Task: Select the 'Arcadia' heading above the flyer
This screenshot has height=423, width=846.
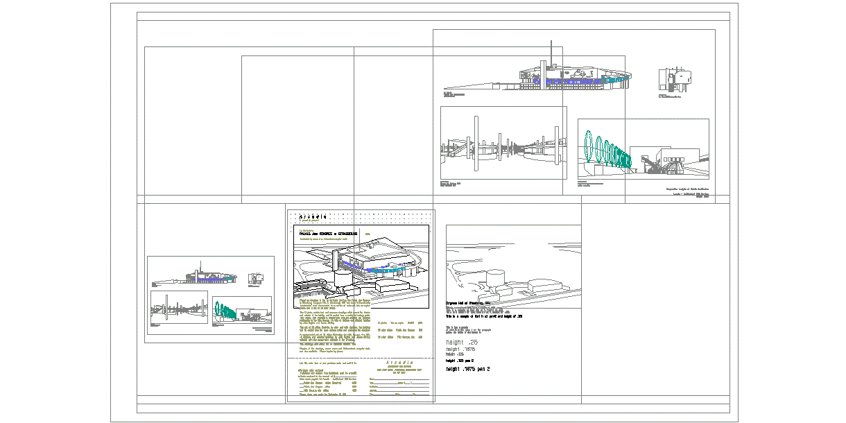Action: coord(309,216)
